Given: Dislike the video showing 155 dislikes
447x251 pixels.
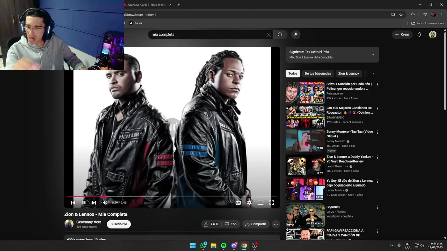Looking at the screenshot, I should [x=230, y=224].
